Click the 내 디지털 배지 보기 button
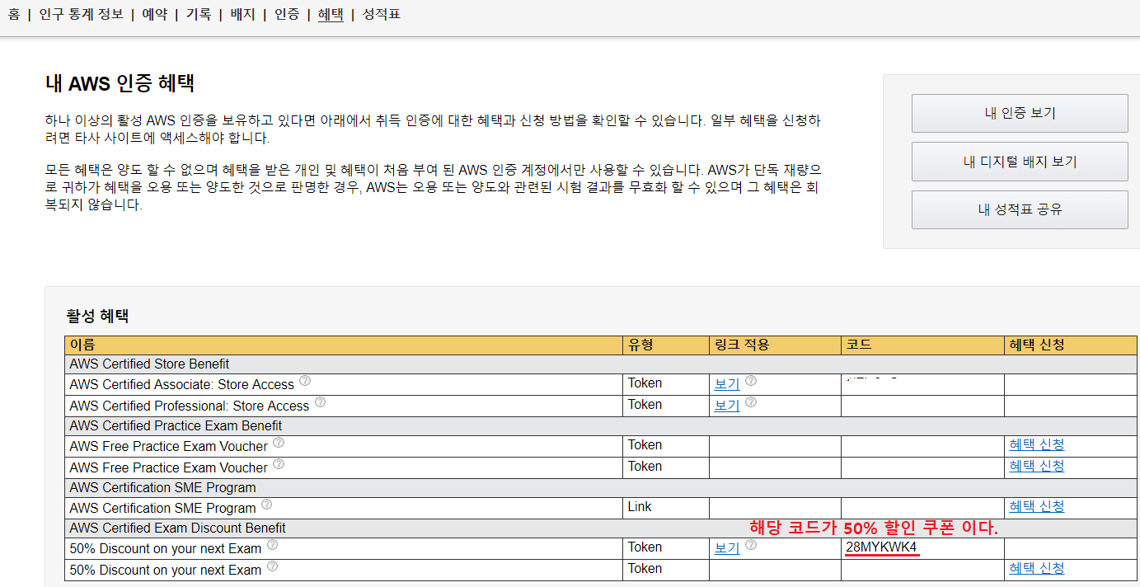1140x587 pixels. [x=1020, y=162]
